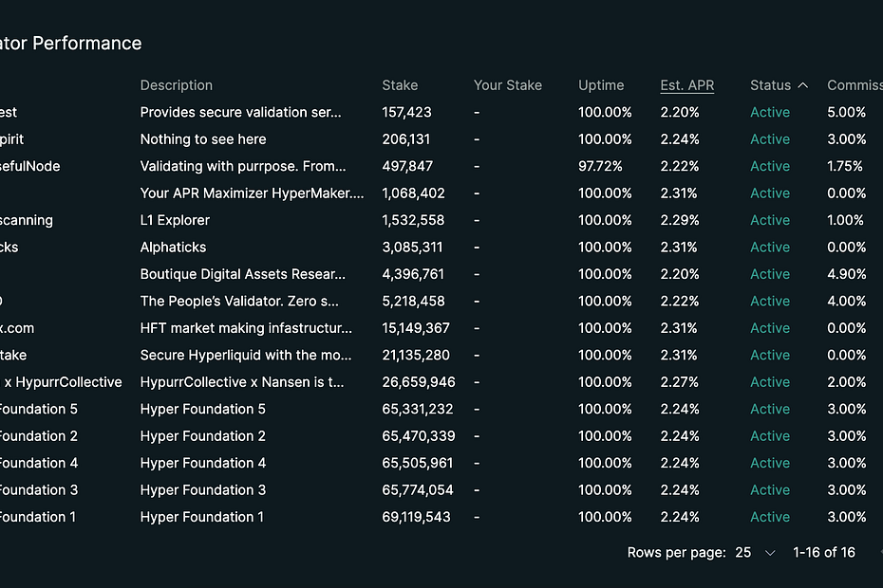Image resolution: width=883 pixels, height=588 pixels.
Task: Click the 5.00% commission value
Action: pos(846,113)
